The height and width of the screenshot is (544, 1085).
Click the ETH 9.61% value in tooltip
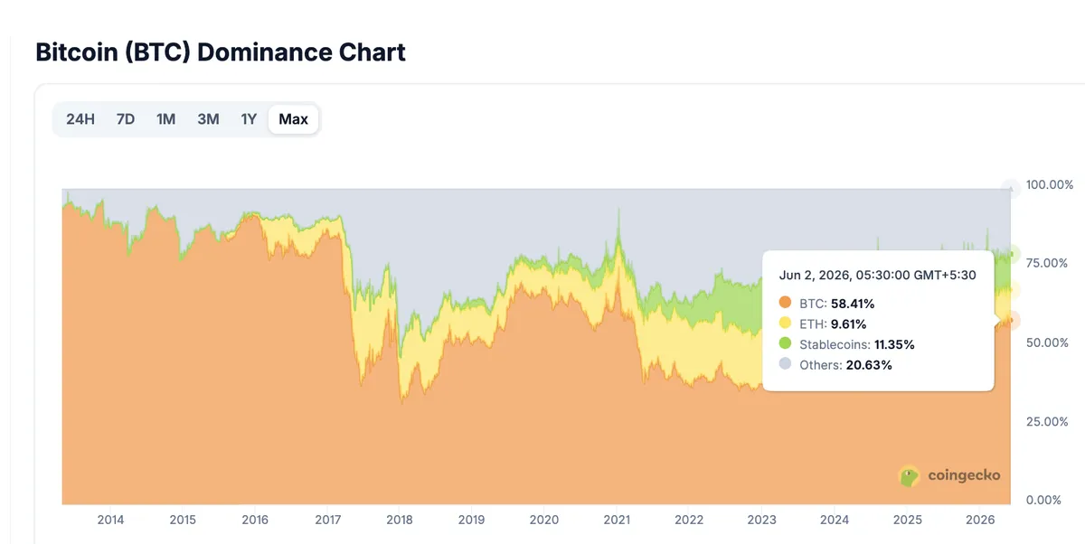[850, 324]
